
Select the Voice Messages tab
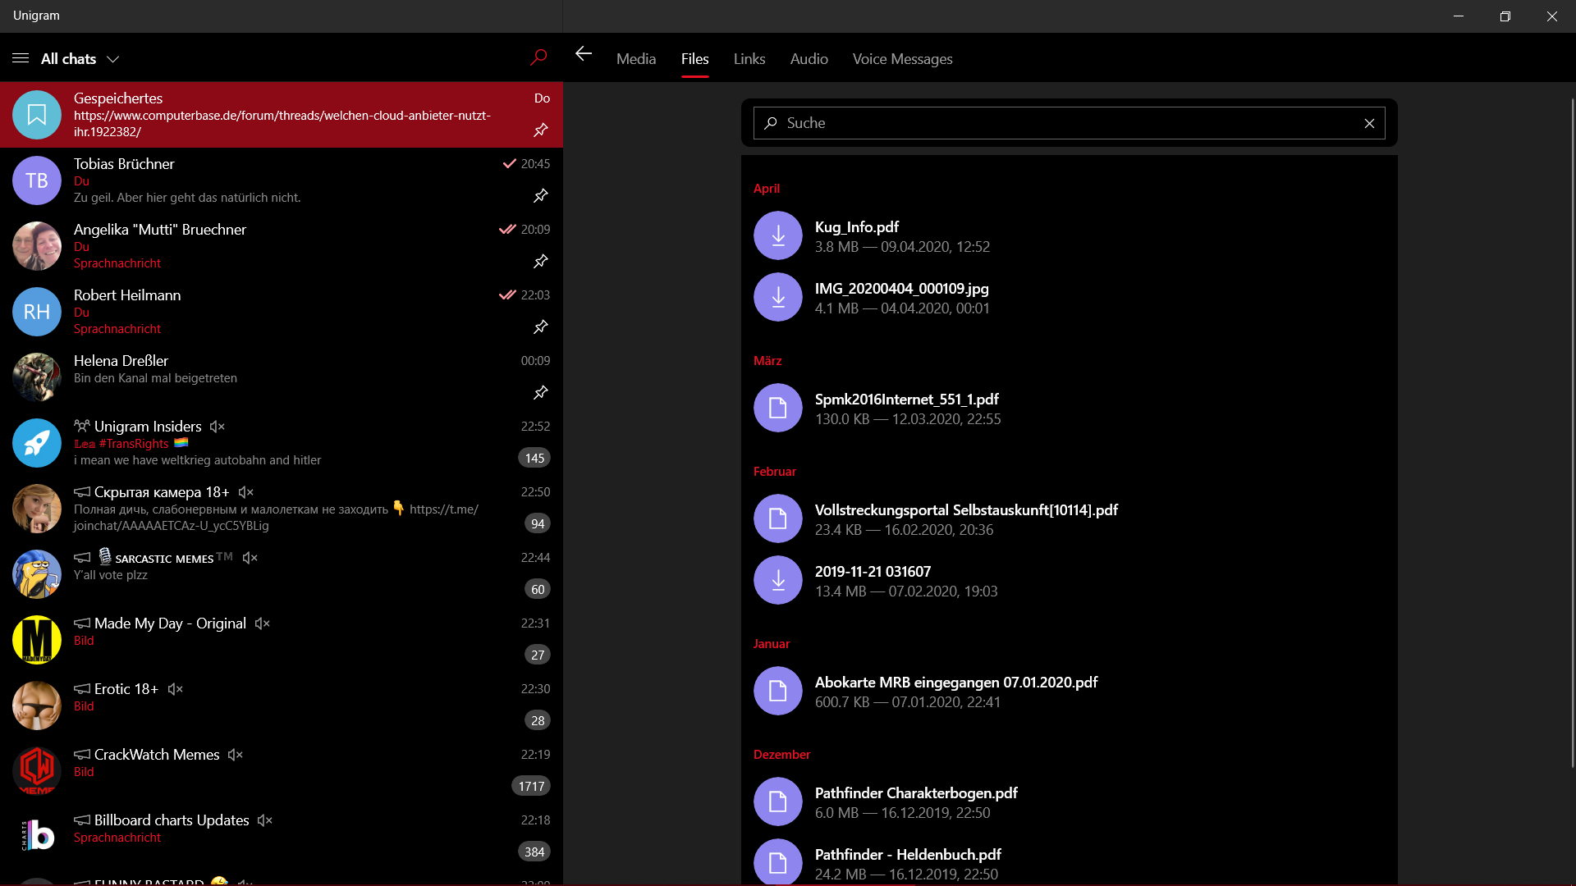pos(902,59)
